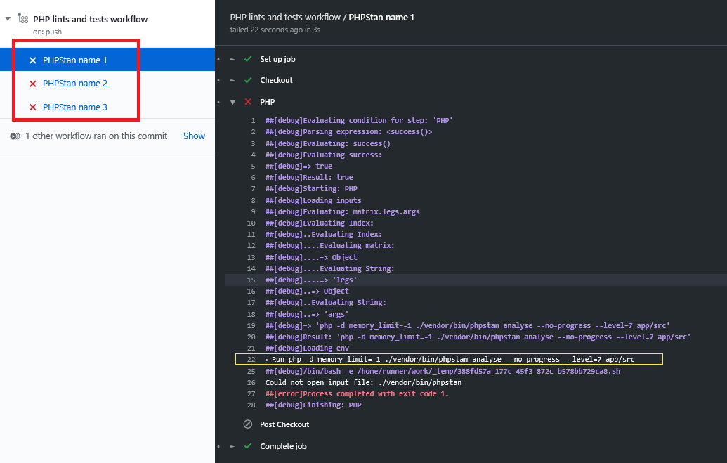
Task: Select the PHPStan name 2 job
Action: click(x=74, y=83)
